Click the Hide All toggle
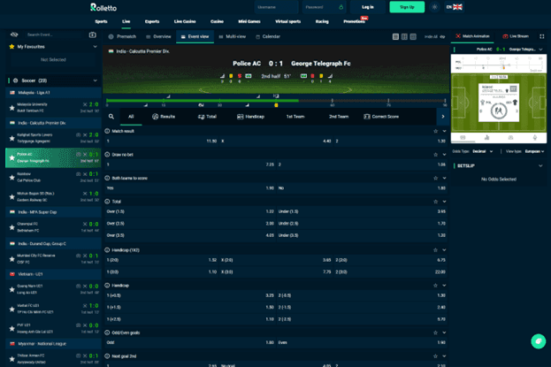The height and width of the screenshot is (367, 551). [x=434, y=36]
